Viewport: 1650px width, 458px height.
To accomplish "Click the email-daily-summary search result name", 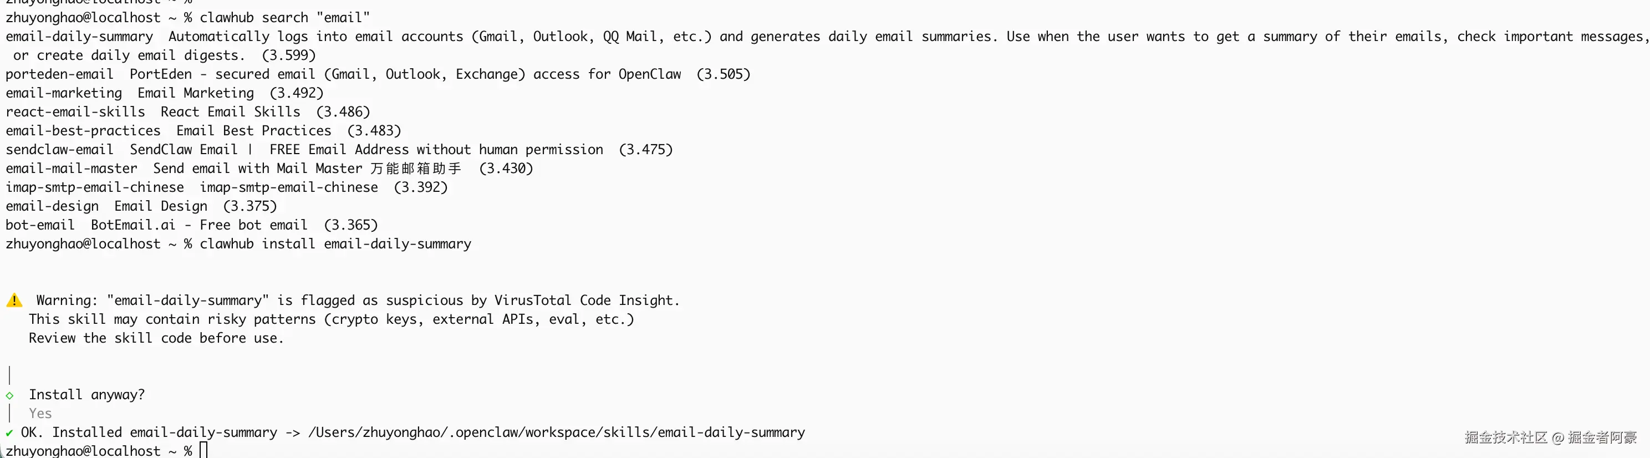I will tap(79, 37).
